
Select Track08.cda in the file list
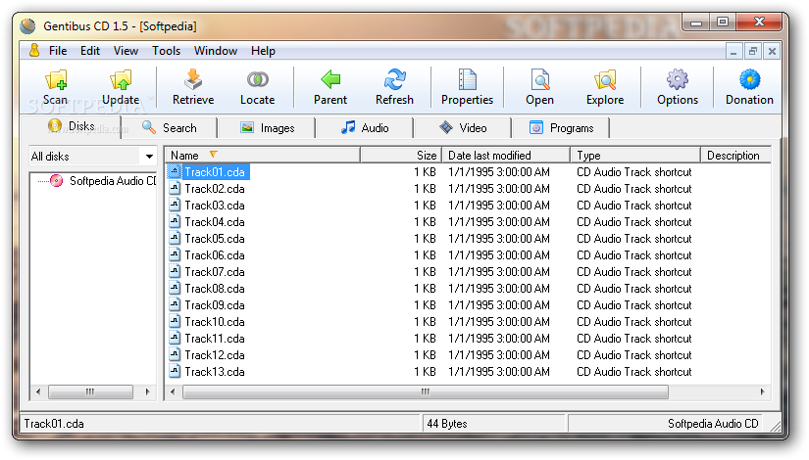(215, 289)
